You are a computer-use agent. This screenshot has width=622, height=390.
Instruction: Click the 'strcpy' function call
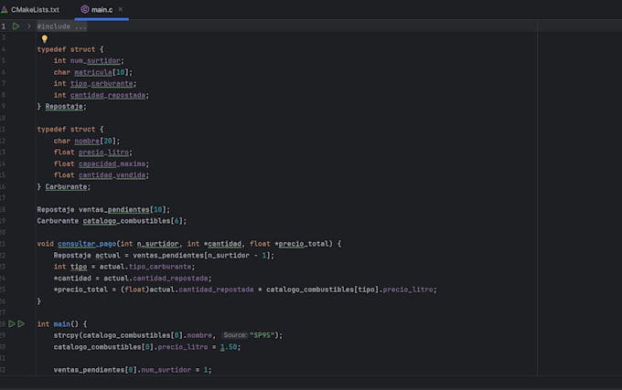point(66,335)
